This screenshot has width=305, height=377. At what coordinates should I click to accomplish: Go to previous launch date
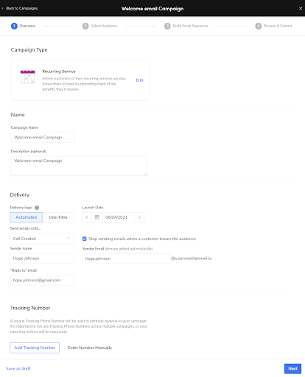pos(87,217)
